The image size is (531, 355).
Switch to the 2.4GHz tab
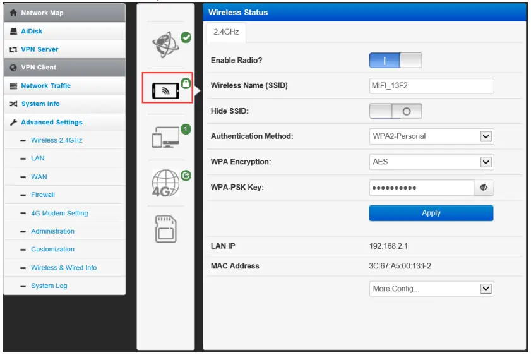(x=226, y=32)
